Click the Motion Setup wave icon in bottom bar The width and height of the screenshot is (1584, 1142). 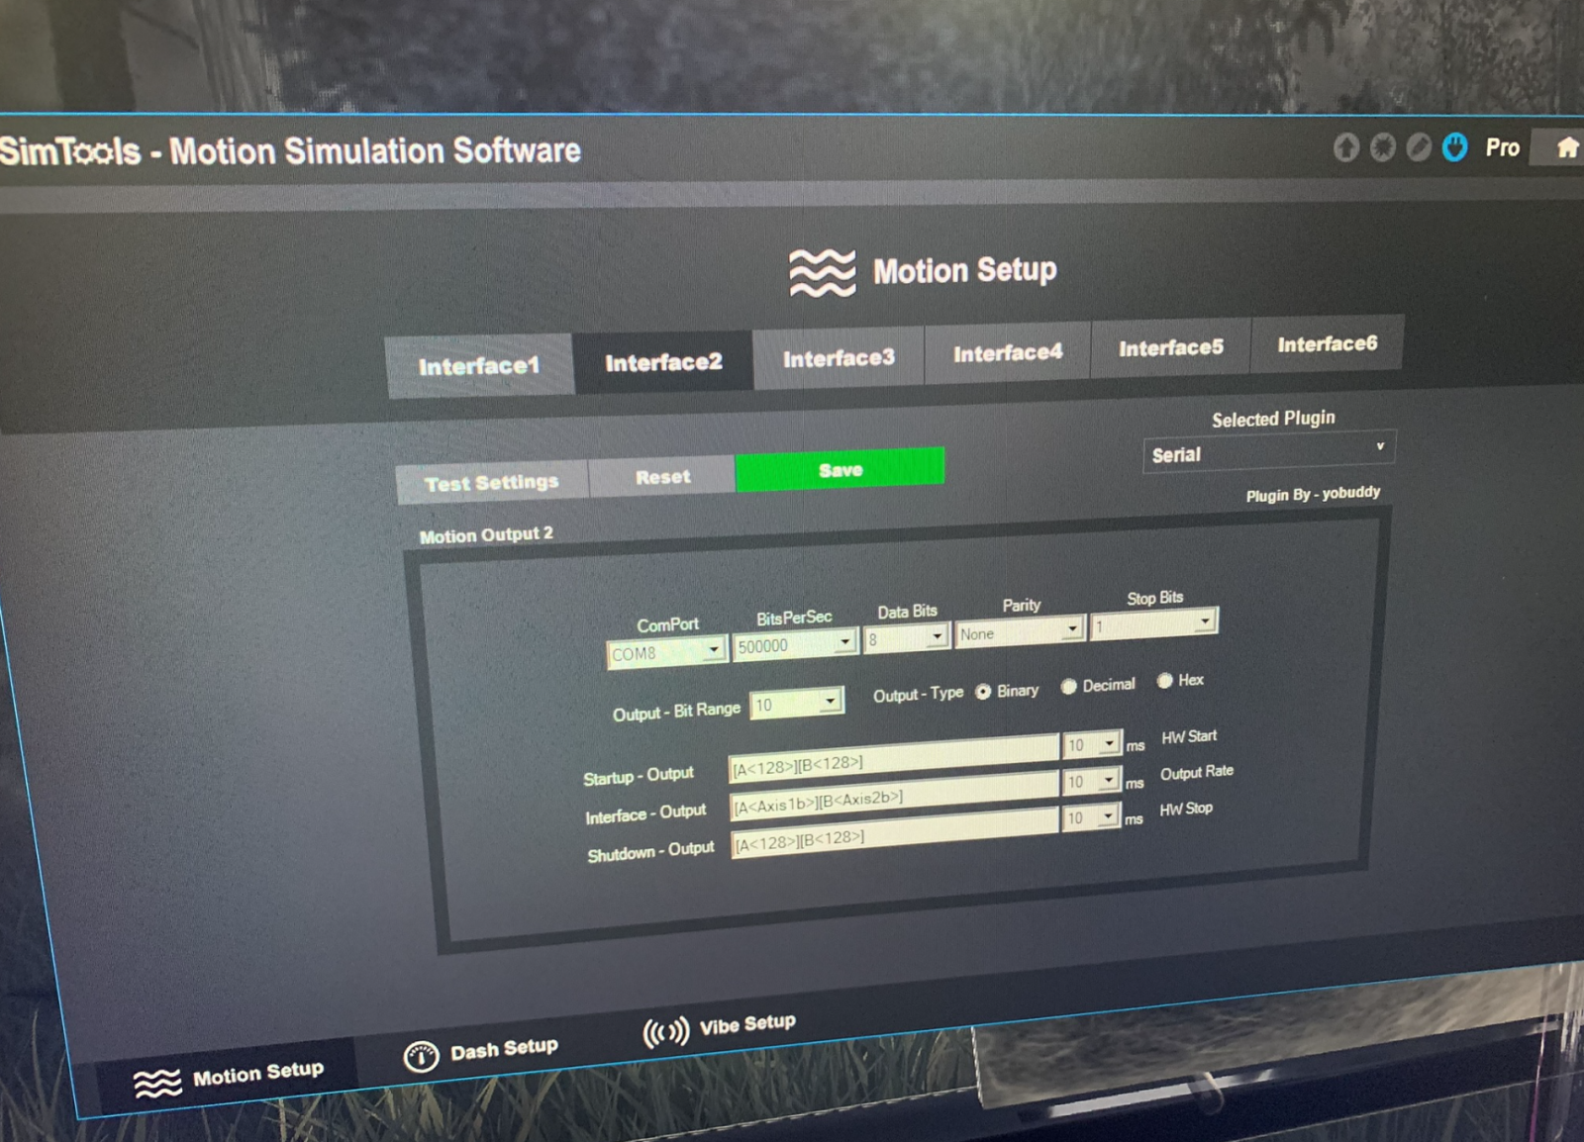tap(157, 1084)
